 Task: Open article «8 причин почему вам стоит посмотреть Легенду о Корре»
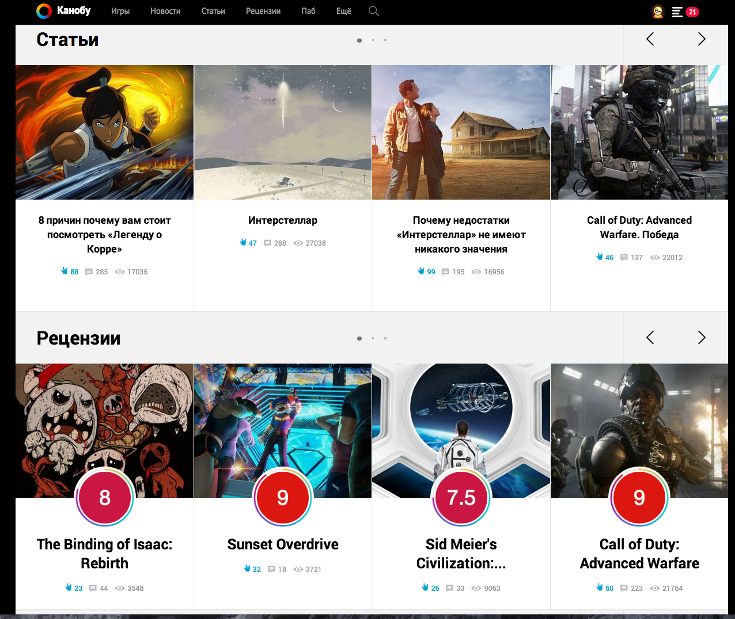click(104, 235)
